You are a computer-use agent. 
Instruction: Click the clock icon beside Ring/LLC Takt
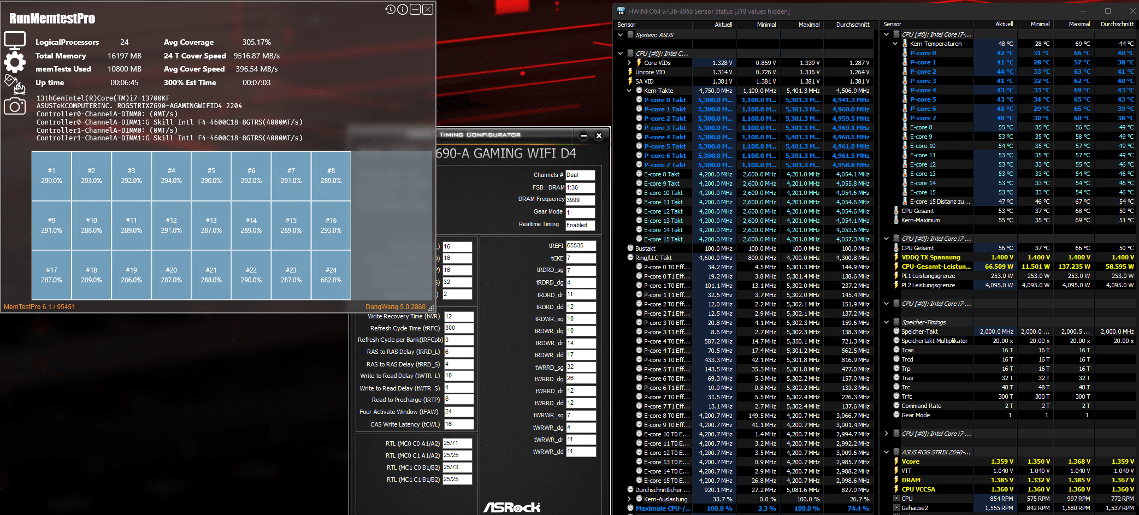coord(630,258)
